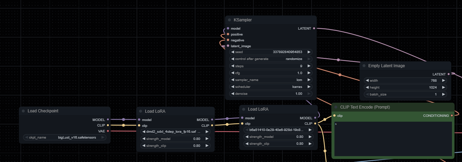Open the dmd2_sdxl_4step_lora lora name dropdown
The image size is (462, 162).
175,132
